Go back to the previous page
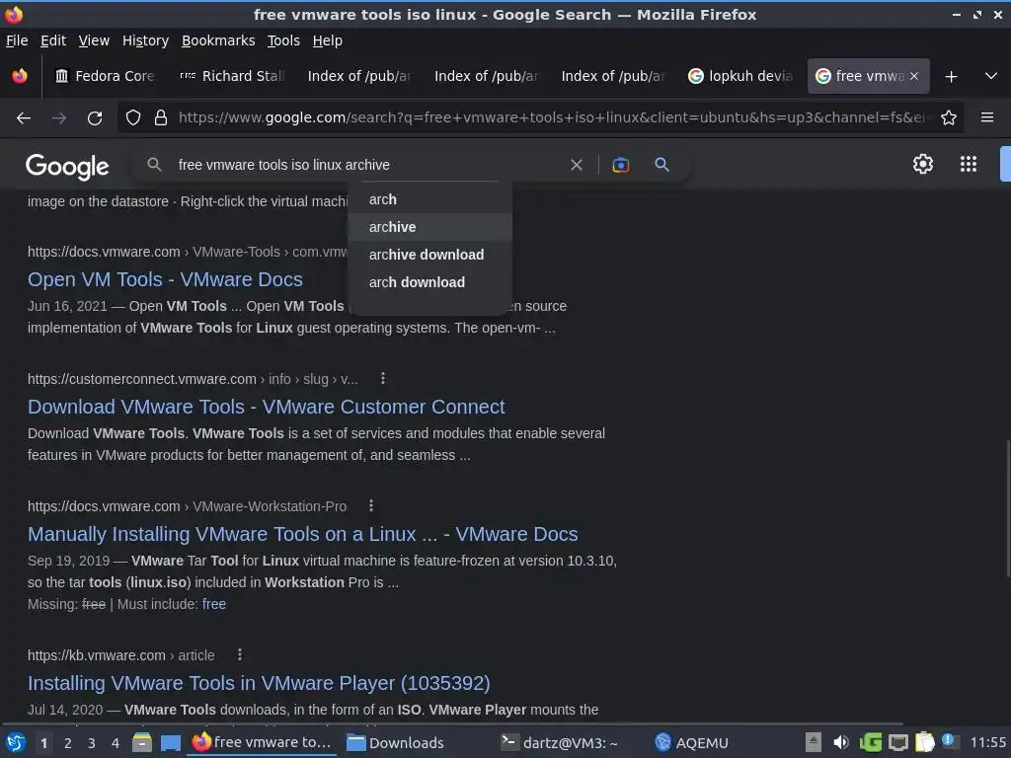 pyautogui.click(x=24, y=118)
